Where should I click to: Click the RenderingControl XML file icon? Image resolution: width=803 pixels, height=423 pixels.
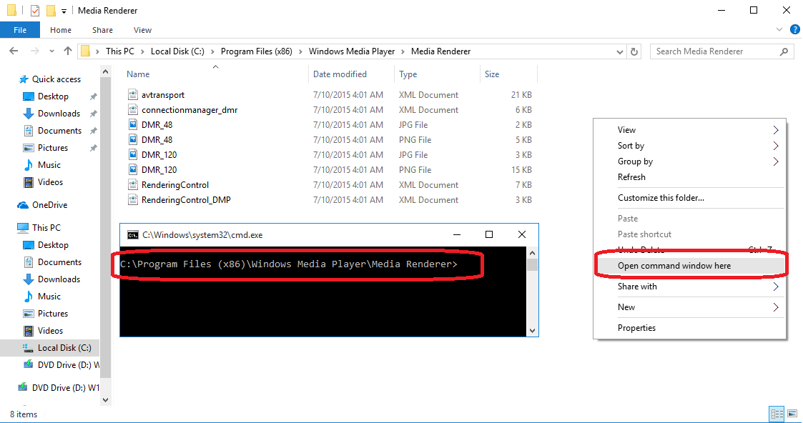(x=132, y=184)
